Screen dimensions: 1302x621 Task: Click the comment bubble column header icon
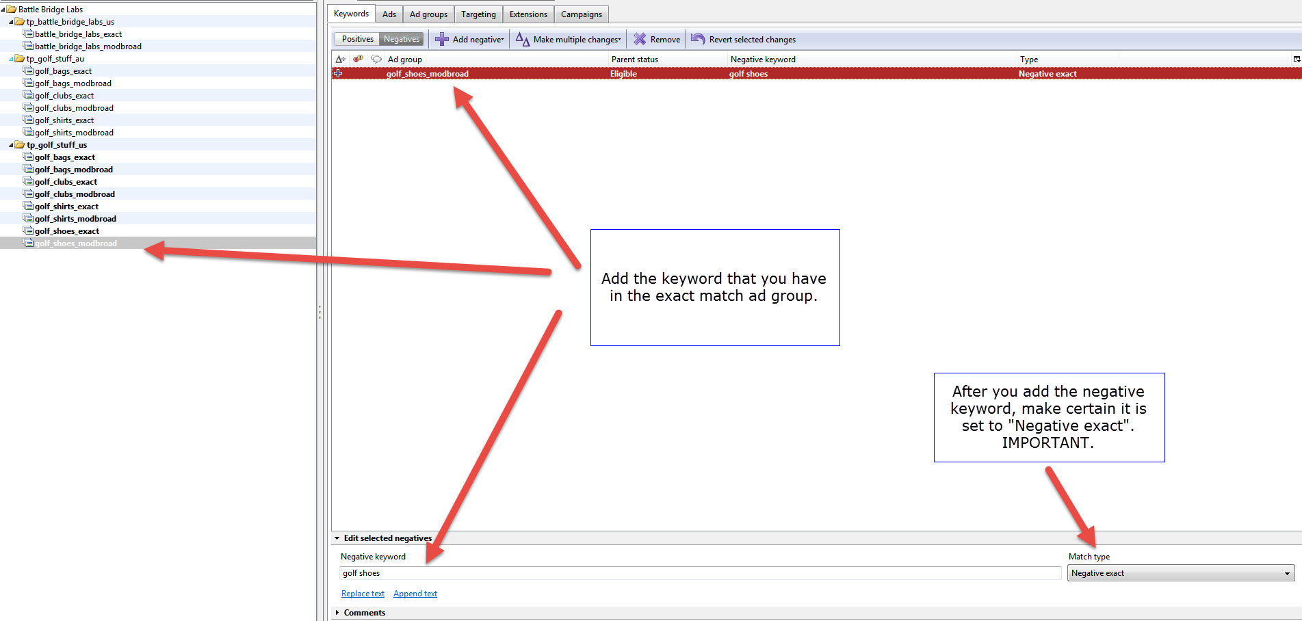[376, 60]
